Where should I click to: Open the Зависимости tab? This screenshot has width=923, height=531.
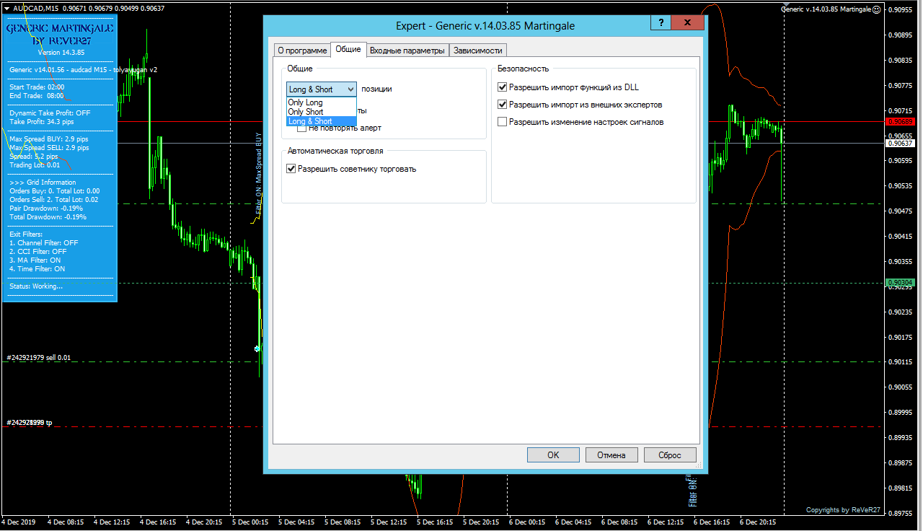click(477, 51)
